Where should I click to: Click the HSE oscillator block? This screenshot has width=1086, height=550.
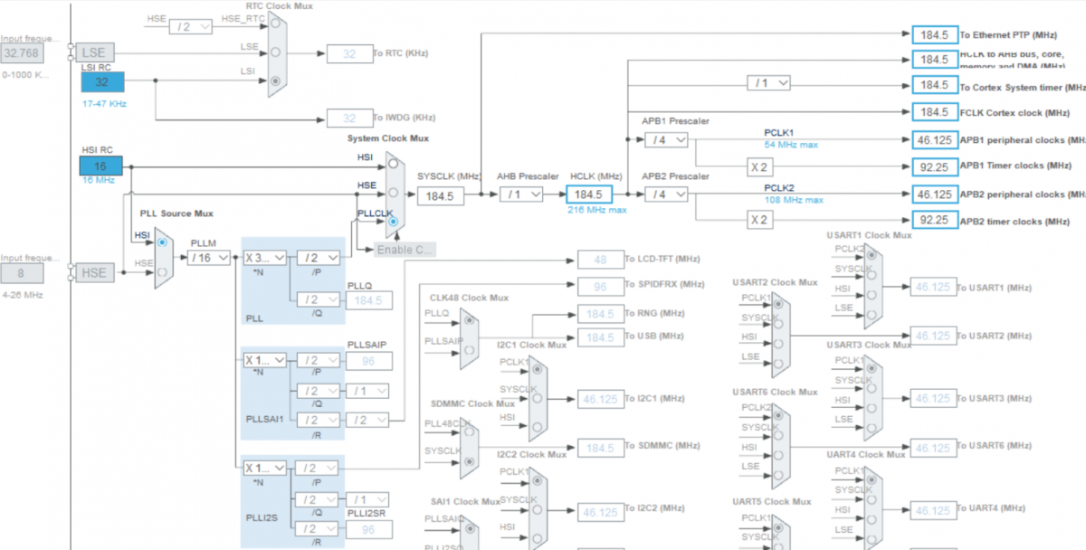coord(94,272)
